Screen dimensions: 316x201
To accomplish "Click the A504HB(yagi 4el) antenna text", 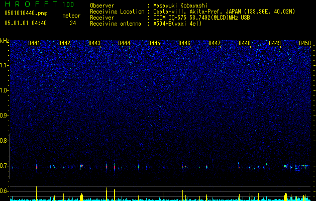I will point(177,24).
